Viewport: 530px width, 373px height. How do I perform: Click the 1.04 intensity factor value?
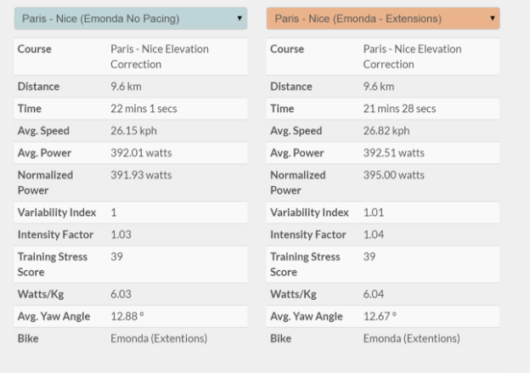pyautogui.click(x=374, y=235)
